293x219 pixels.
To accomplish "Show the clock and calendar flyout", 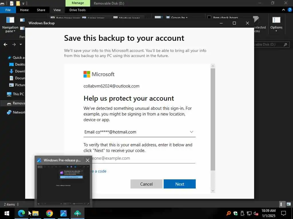I will click(x=268, y=213).
